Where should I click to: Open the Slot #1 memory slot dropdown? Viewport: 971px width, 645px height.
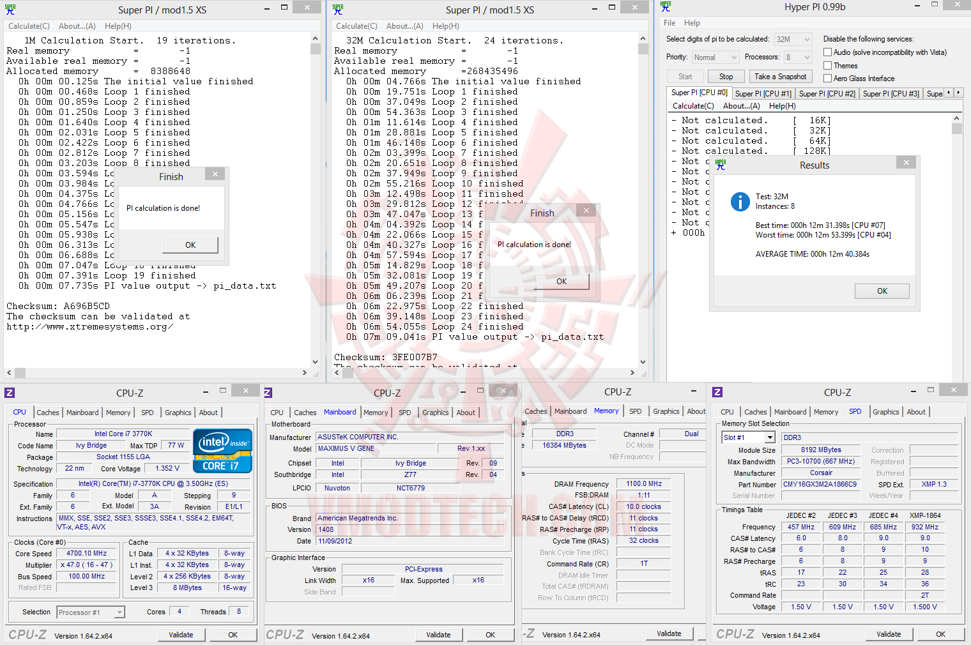click(x=748, y=437)
